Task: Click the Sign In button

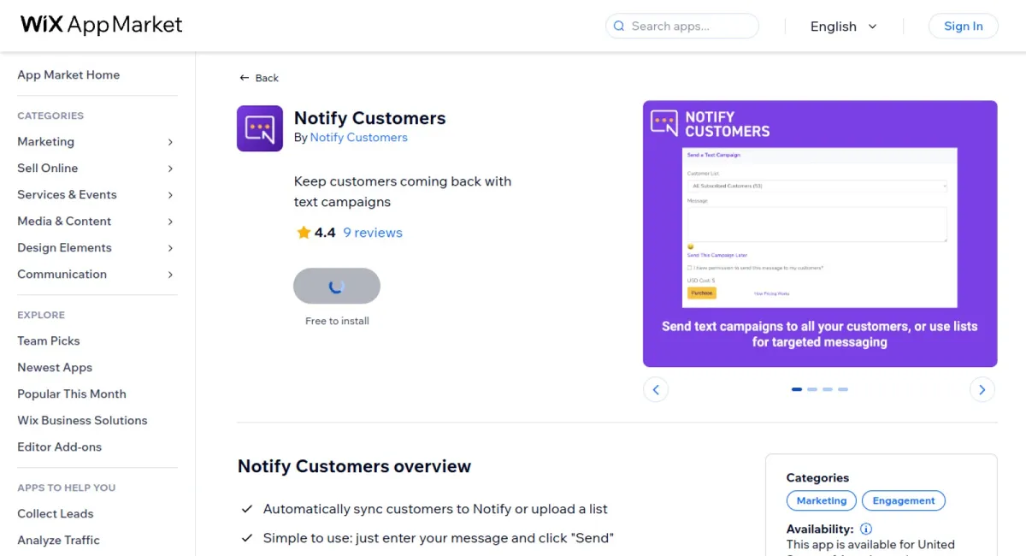Action: click(x=964, y=26)
